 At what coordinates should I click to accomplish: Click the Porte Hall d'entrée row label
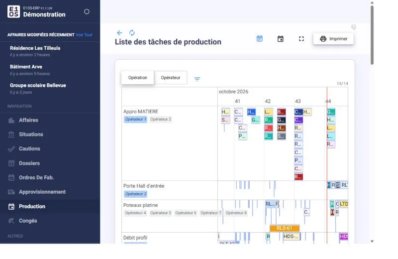(144, 186)
